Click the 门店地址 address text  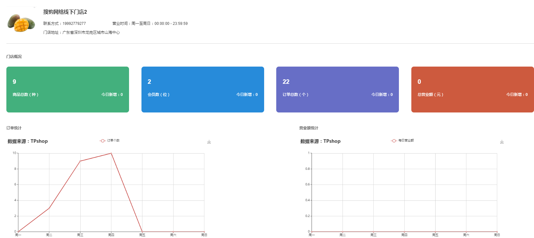click(82, 32)
